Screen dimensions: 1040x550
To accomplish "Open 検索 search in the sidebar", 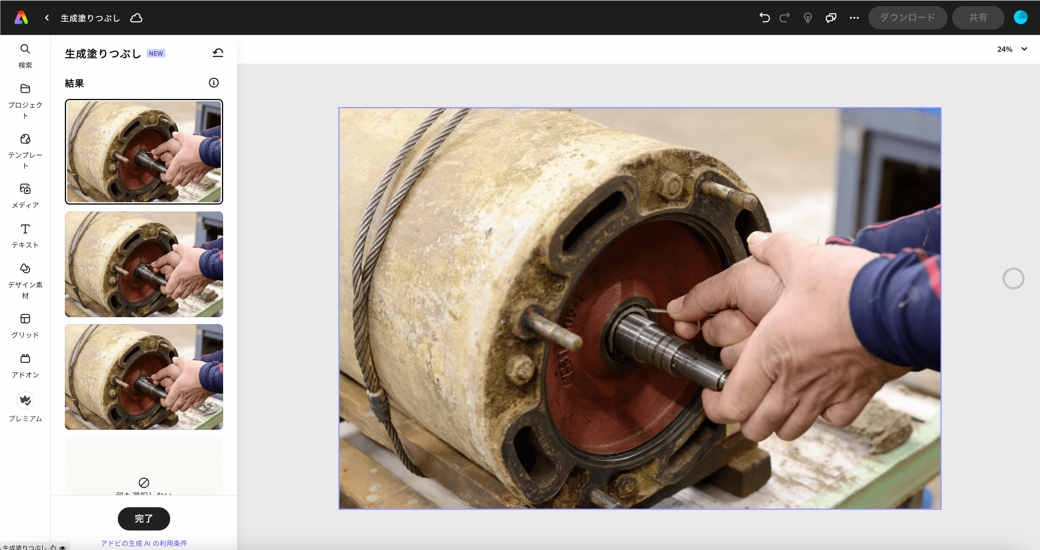I will point(25,56).
